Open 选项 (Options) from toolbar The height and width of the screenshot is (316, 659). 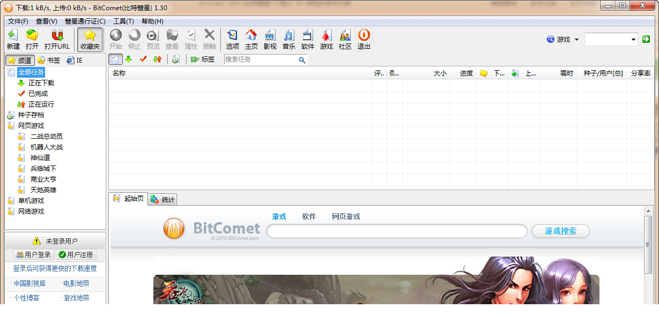tap(233, 40)
